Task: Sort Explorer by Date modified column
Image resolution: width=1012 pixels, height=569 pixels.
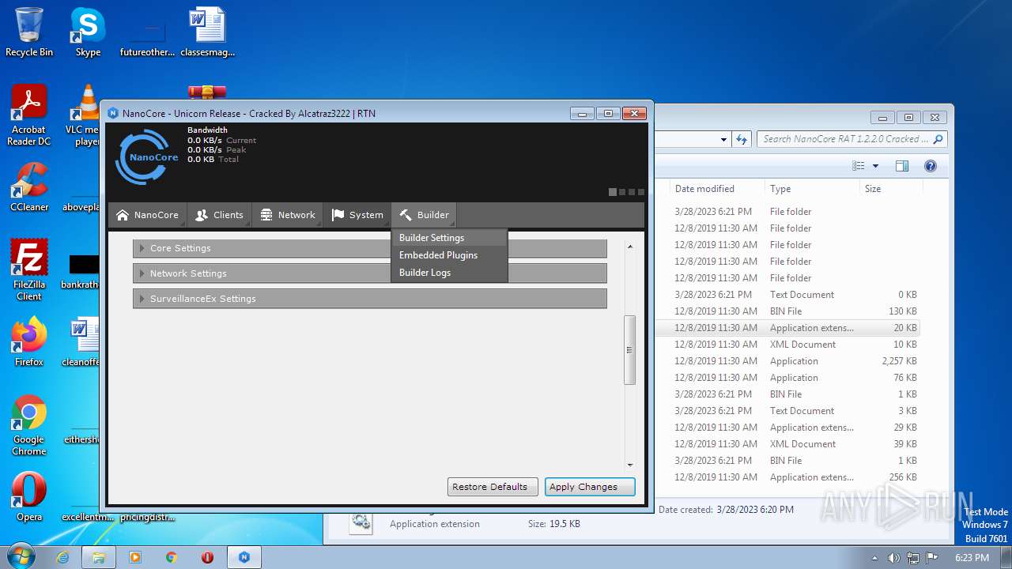Action: tap(716, 189)
